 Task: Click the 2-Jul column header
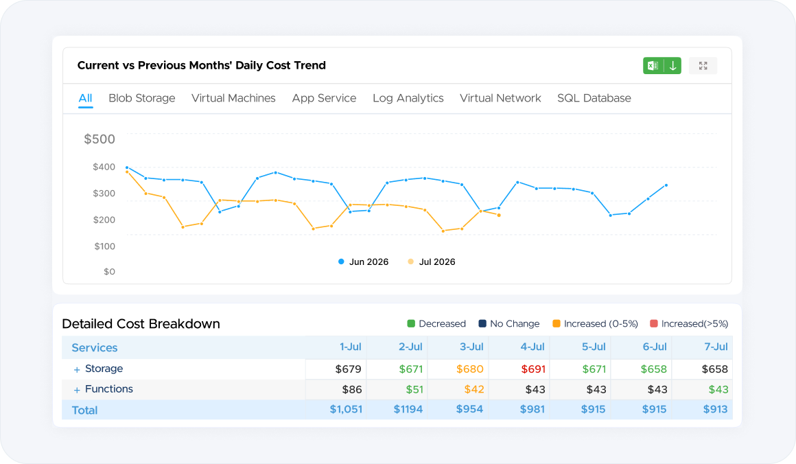coord(410,347)
